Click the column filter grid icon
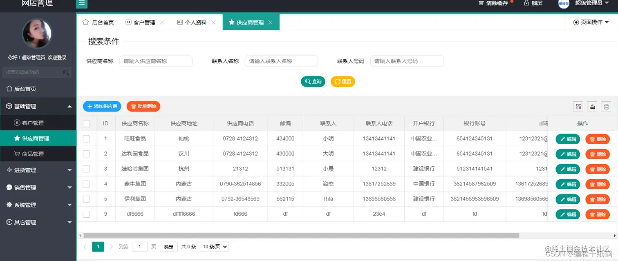The height and width of the screenshot is (261, 618). (x=579, y=106)
